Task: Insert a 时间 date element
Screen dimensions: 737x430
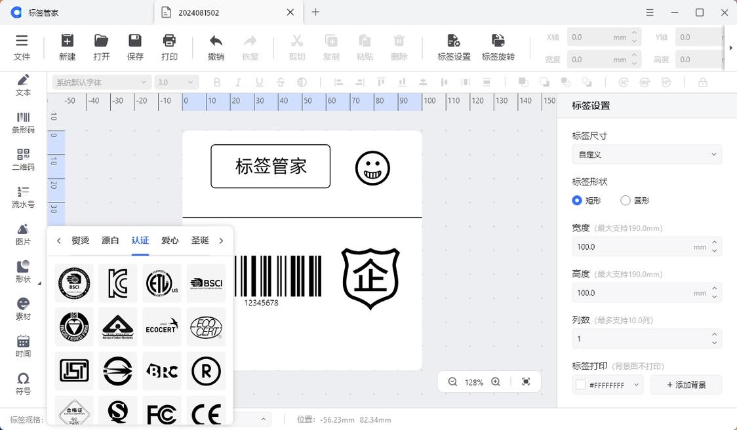Action: [x=23, y=346]
